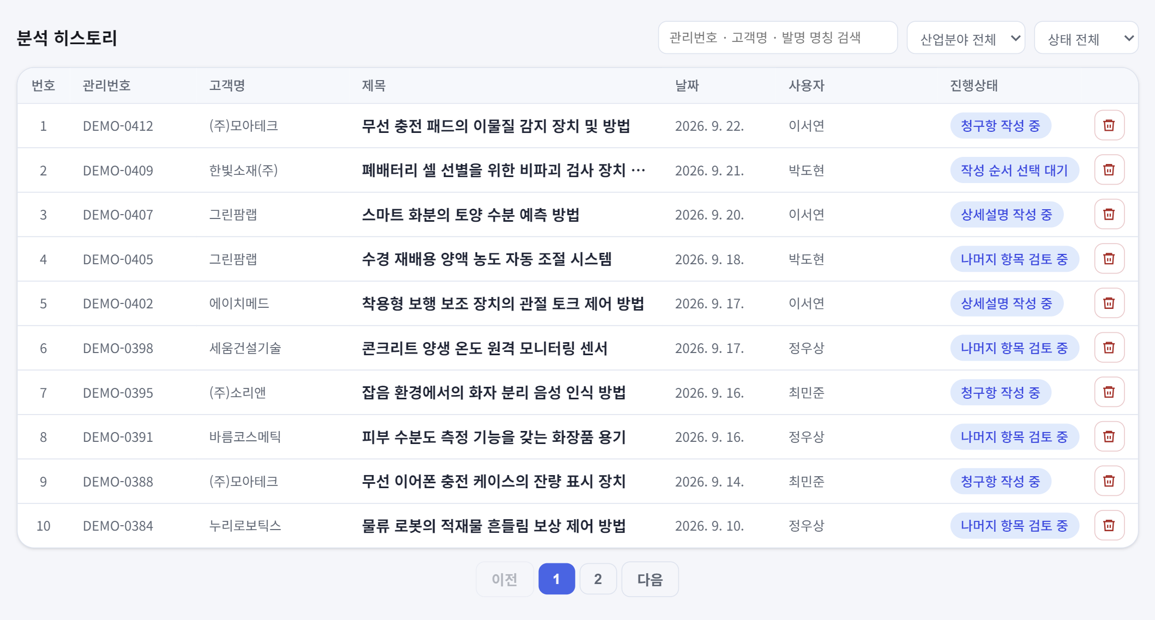Click the date 2026. 9. 10.
This screenshot has width=1155, height=620.
click(709, 526)
